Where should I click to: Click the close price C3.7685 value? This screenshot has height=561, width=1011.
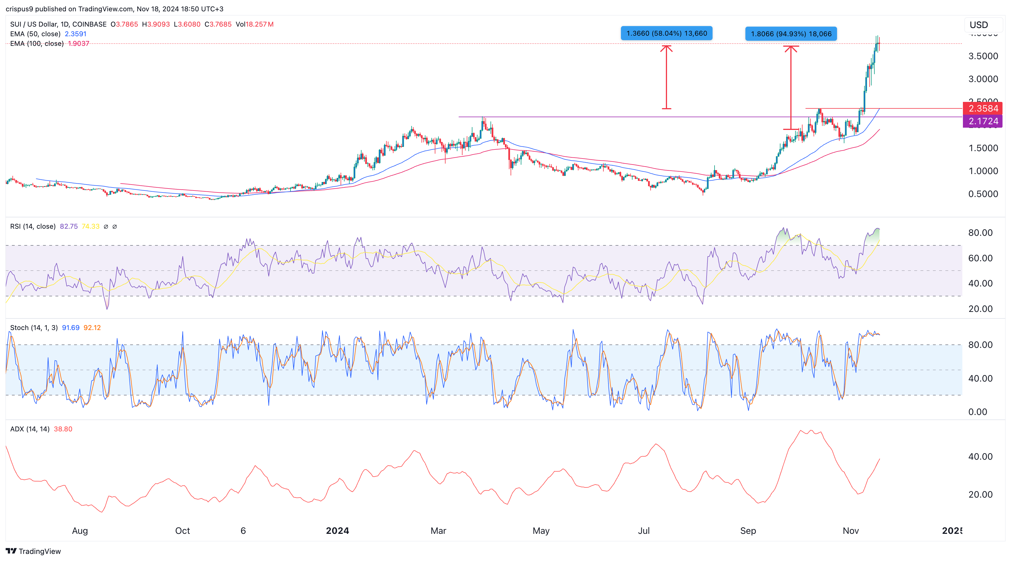coord(218,24)
